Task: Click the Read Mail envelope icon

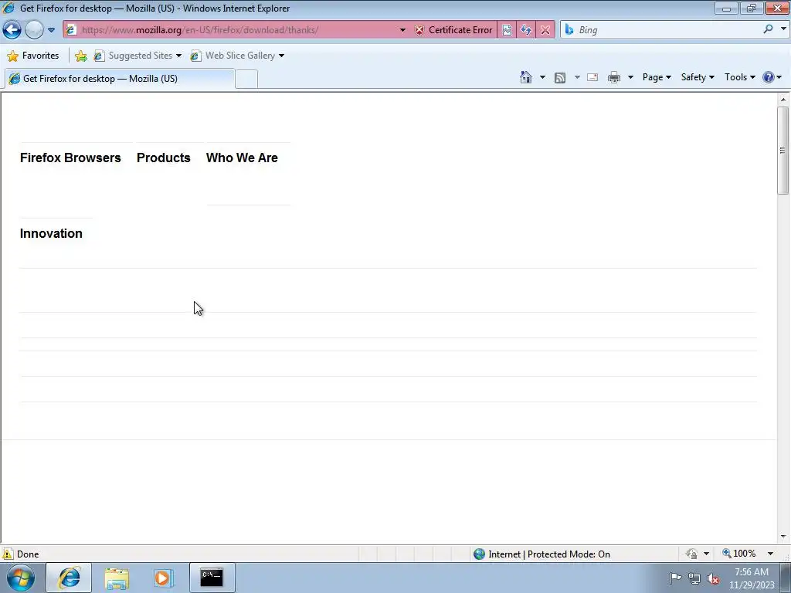Action: [x=592, y=77]
